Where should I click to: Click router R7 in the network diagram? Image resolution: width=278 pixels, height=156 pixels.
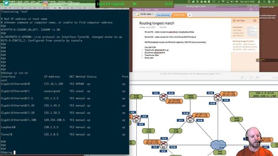pos(136,119)
